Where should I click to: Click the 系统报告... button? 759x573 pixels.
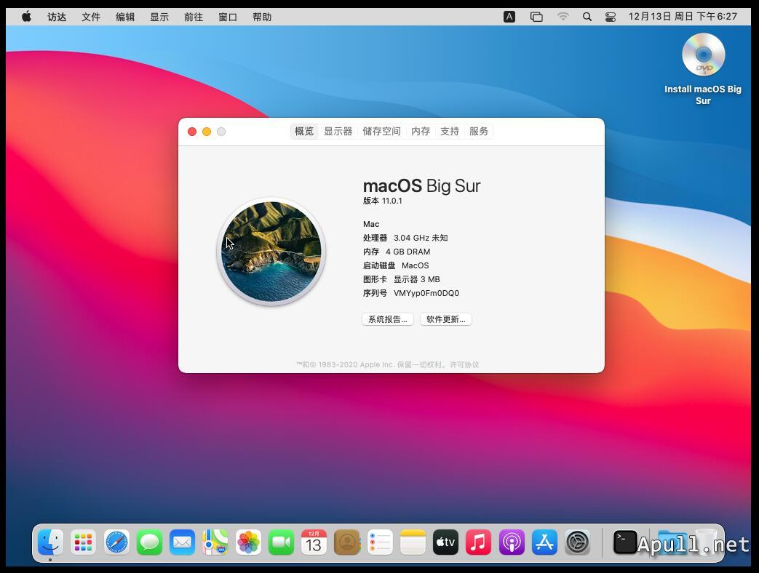pyautogui.click(x=388, y=319)
